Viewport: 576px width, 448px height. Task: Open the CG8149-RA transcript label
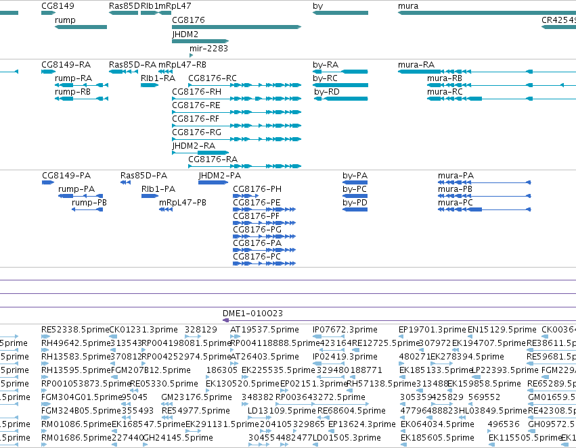(66, 64)
